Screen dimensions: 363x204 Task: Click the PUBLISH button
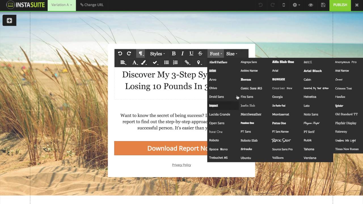click(x=340, y=5)
